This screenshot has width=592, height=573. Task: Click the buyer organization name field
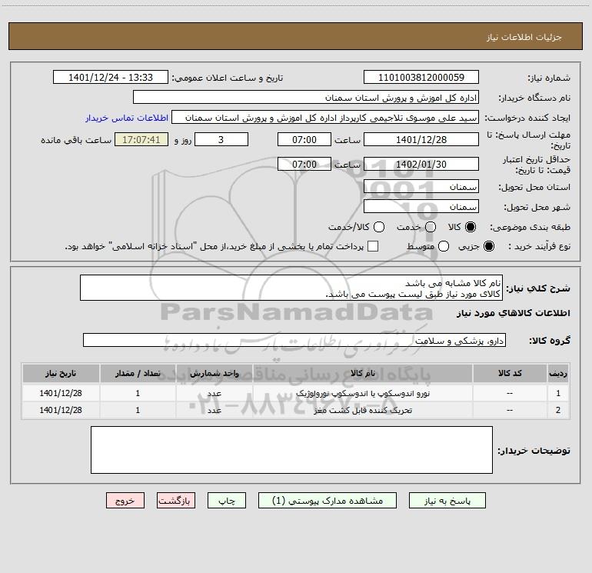[x=306, y=98]
